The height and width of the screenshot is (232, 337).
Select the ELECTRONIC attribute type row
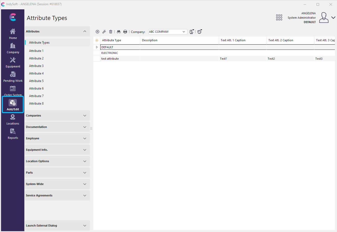(110, 53)
